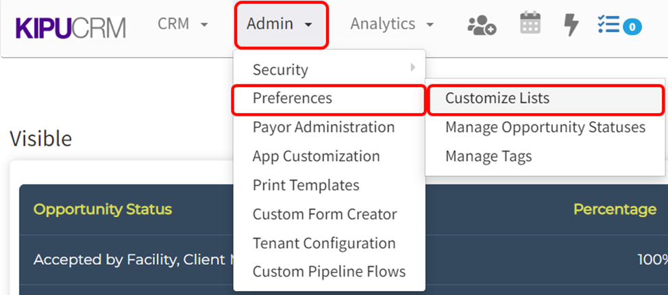Expand the Security submenu arrow
This screenshot has width=668, height=295.
pos(412,68)
